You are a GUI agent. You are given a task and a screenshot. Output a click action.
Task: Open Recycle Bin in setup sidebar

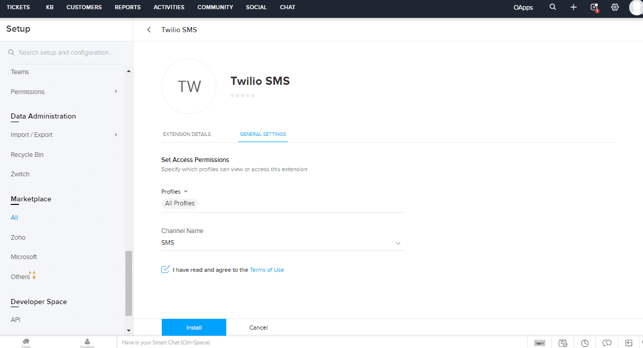tap(27, 155)
